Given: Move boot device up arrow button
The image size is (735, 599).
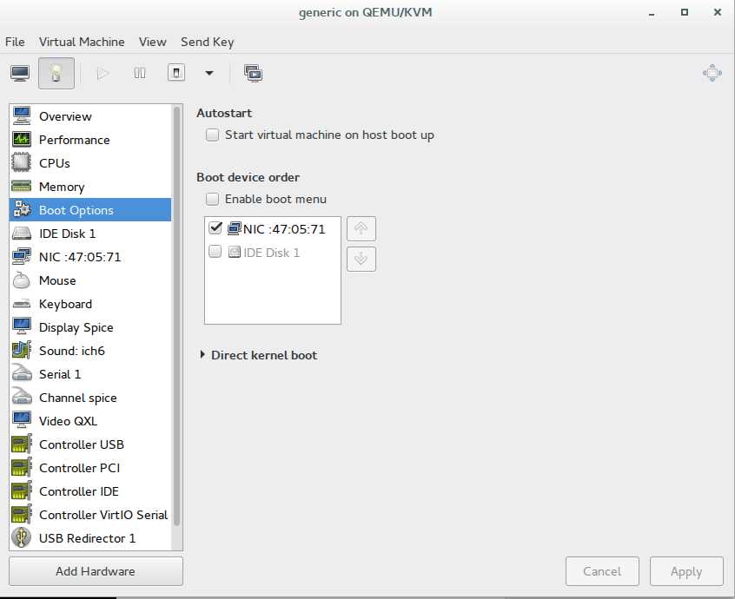Looking at the screenshot, I should (x=361, y=228).
